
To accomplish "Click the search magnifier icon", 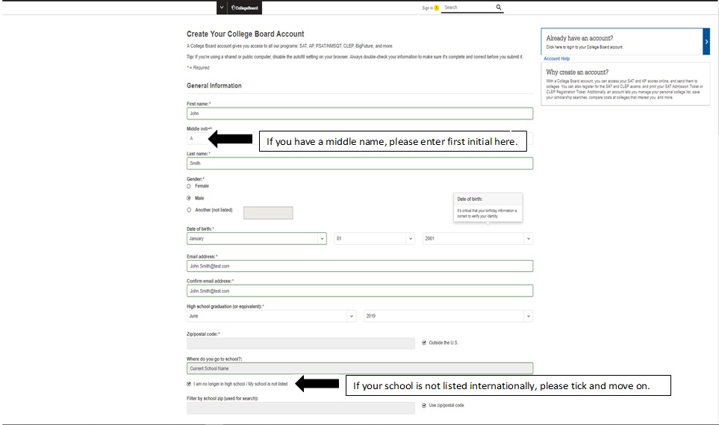I will 499,7.
